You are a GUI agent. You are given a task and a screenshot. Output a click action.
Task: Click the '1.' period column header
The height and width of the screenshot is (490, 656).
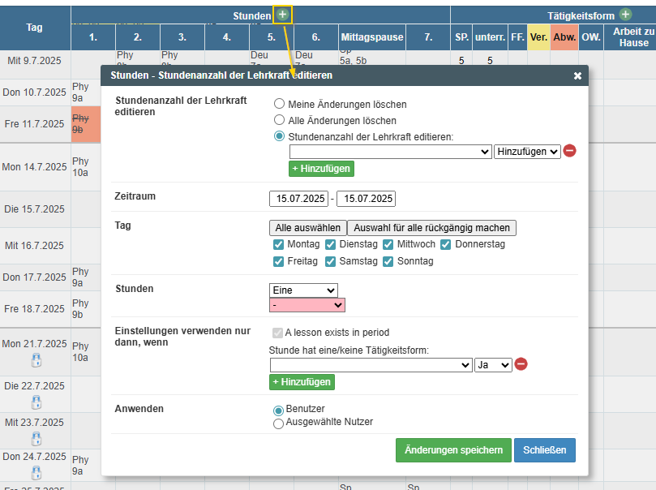(93, 37)
